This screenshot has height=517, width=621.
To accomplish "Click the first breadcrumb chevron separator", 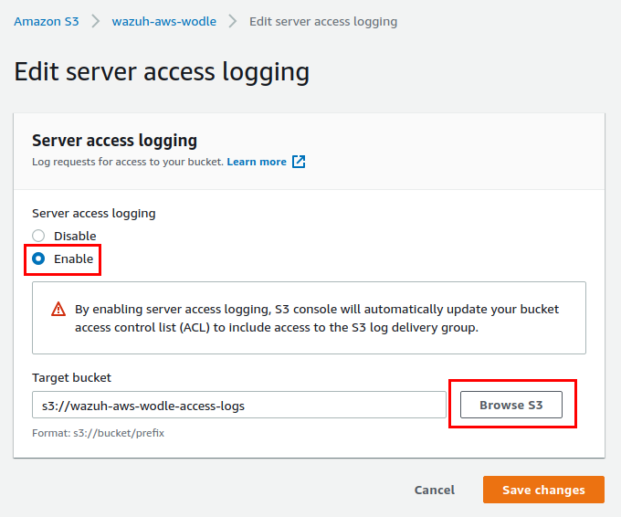I will [96, 21].
